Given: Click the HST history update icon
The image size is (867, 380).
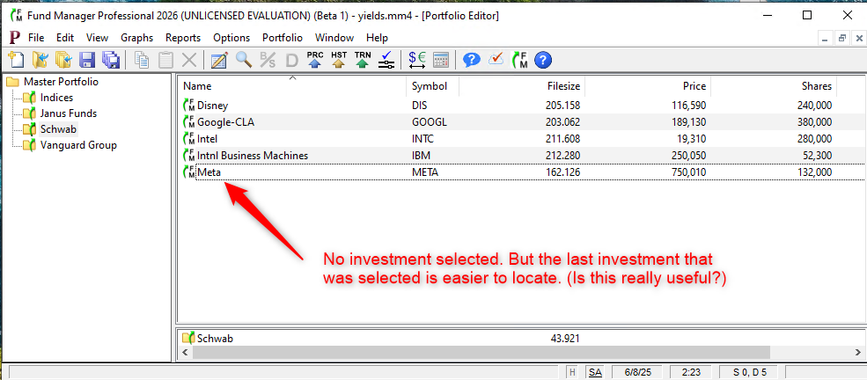Looking at the screenshot, I should pyautogui.click(x=339, y=60).
